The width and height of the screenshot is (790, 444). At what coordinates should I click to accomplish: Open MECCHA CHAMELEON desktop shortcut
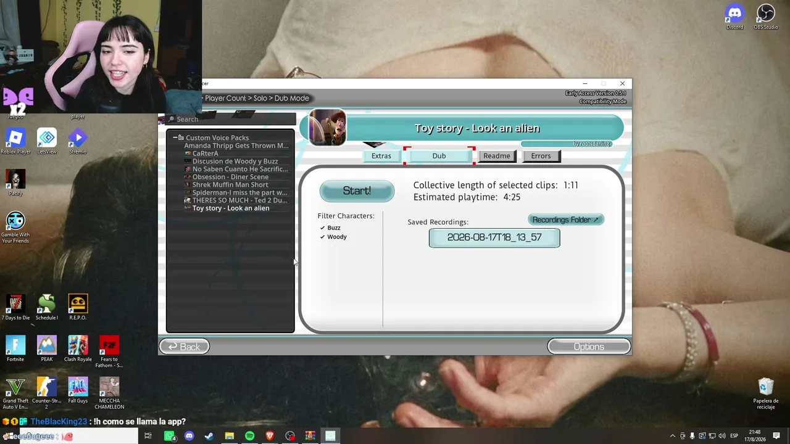click(x=109, y=393)
